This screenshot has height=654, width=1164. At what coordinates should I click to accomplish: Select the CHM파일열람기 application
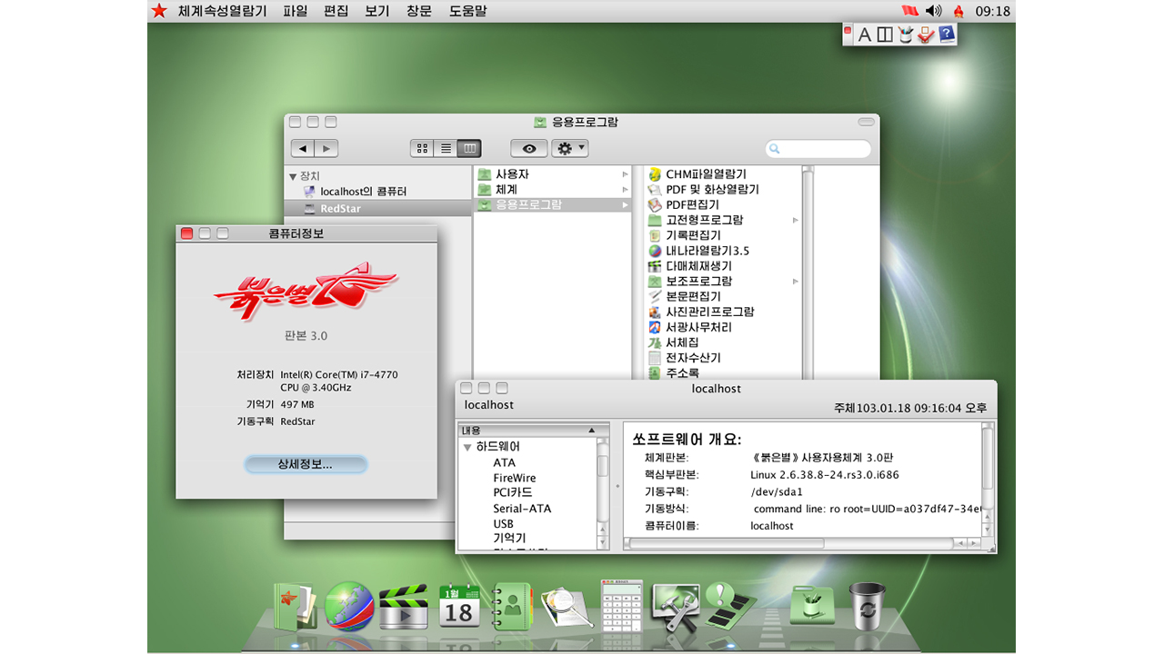point(706,174)
